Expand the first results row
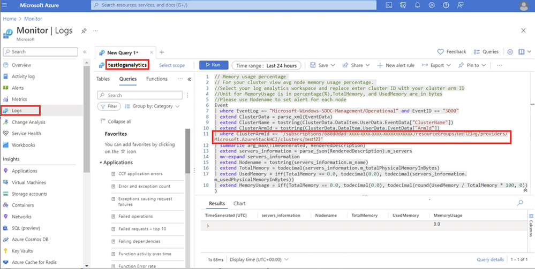Image resolution: width=535 pixels, height=269 pixels. pos(208,226)
